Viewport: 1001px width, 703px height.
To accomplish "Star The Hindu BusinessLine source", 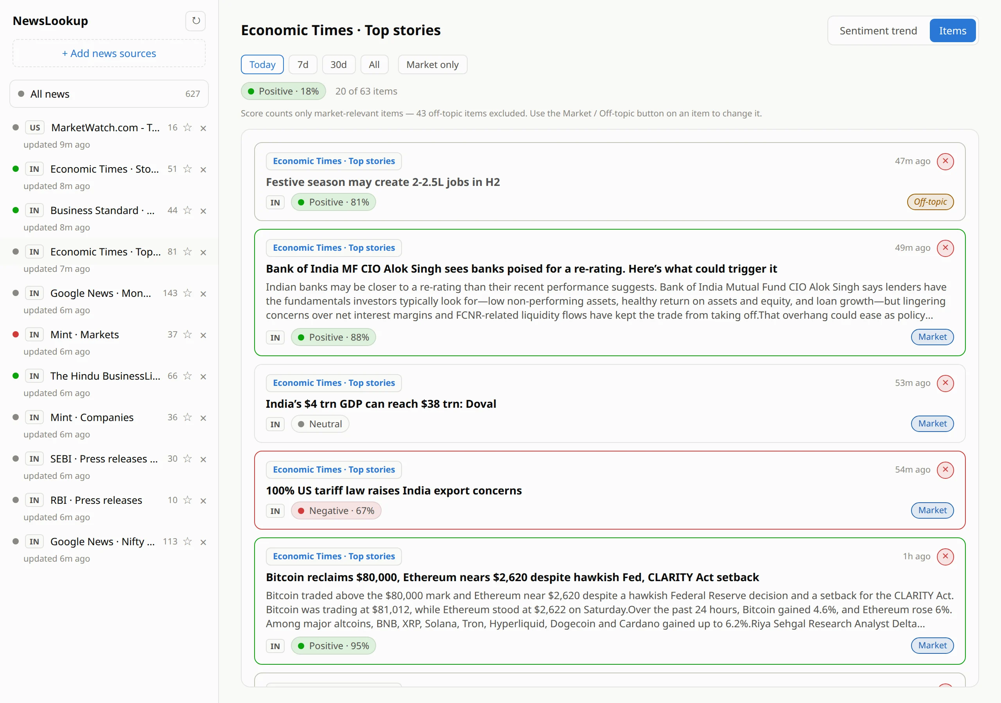I will (187, 375).
